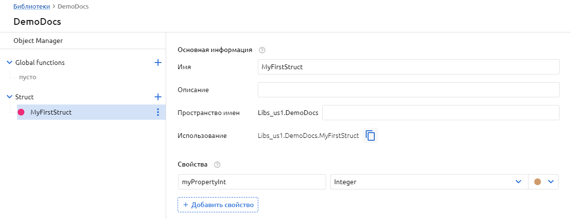The image size is (571, 219).
Task: Open the property color dropdown arrow
Action: pyautogui.click(x=550, y=182)
